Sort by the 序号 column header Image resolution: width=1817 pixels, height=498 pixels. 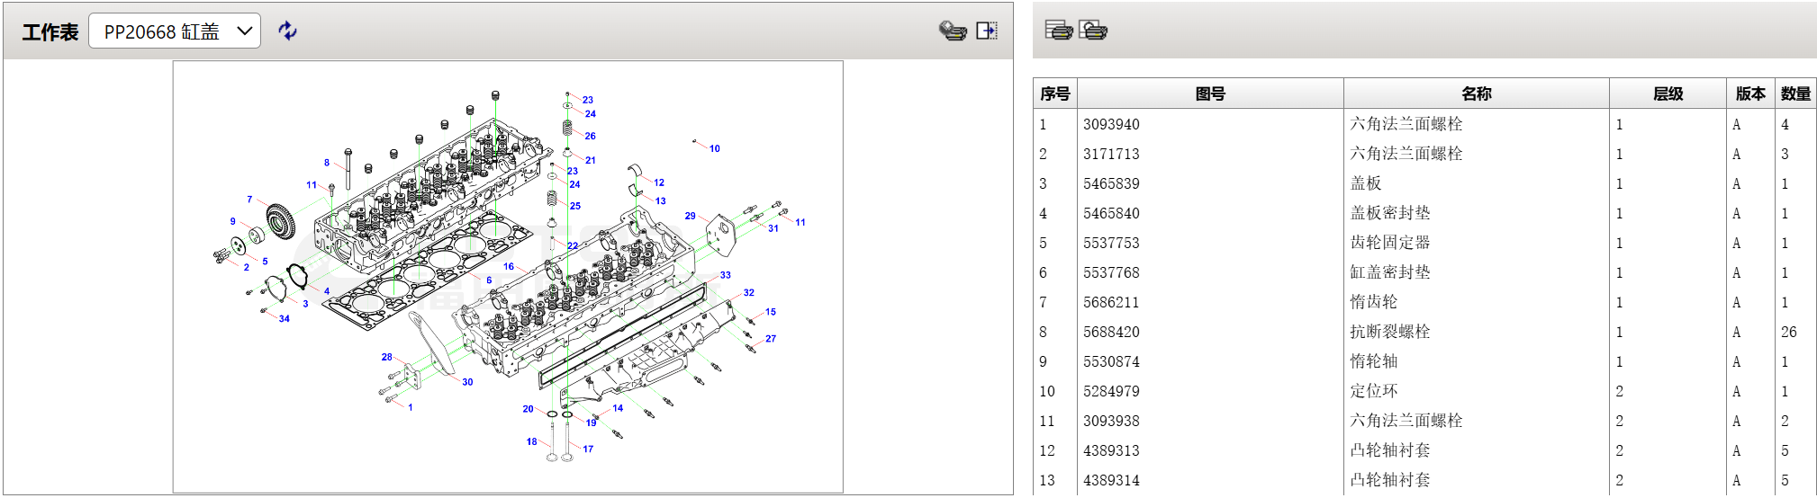(x=1054, y=93)
